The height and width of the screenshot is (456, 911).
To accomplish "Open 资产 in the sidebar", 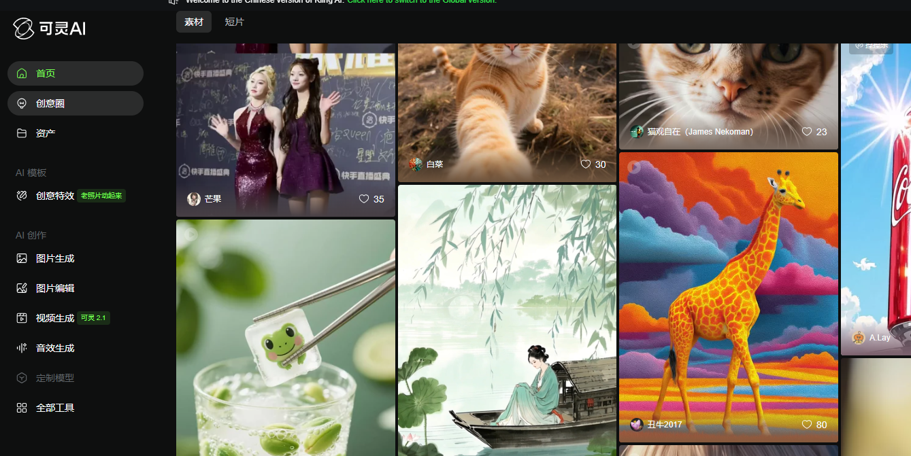I will point(76,133).
